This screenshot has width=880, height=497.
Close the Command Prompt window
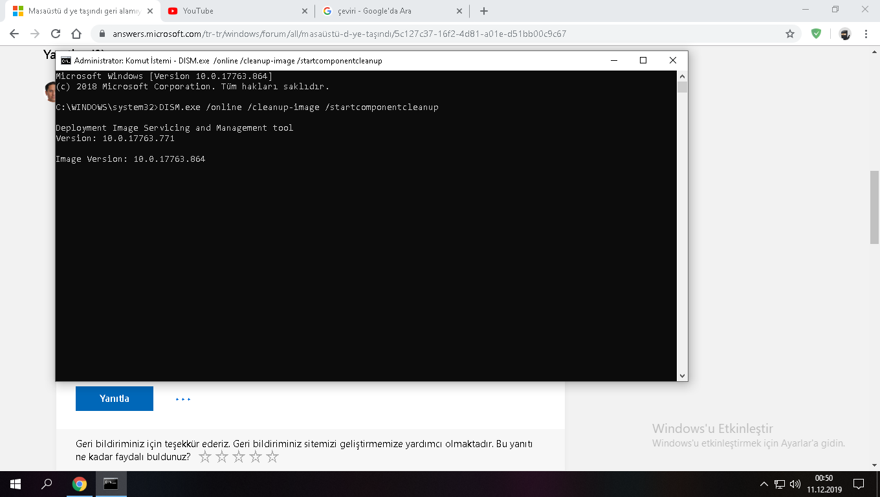coord(673,60)
